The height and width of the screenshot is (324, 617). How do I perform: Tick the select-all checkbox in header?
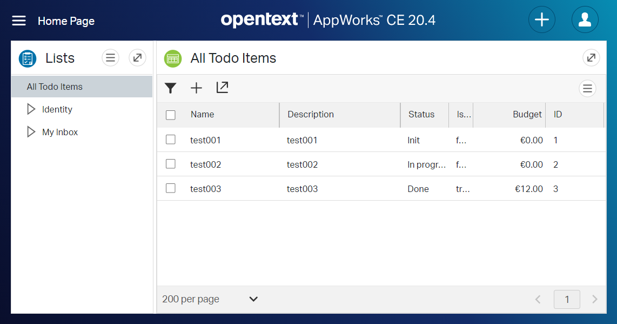(170, 115)
